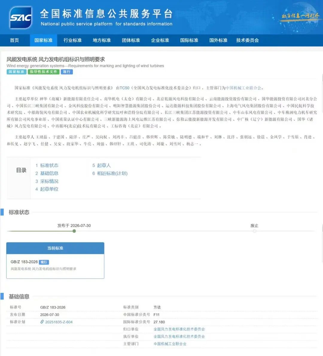Navigate to 国际标准 section

(189, 40)
